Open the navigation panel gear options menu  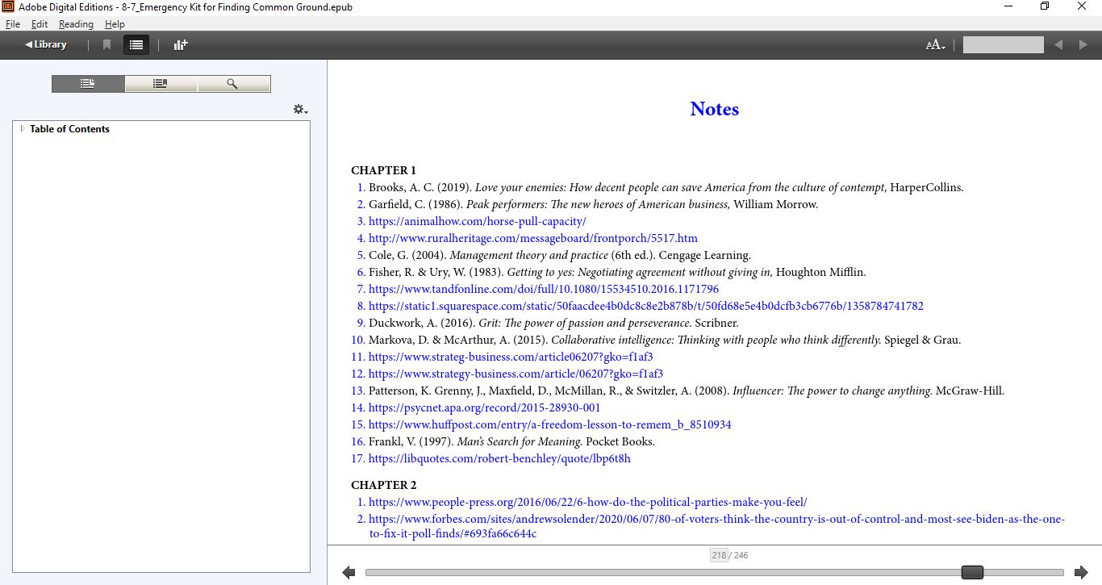click(x=300, y=109)
